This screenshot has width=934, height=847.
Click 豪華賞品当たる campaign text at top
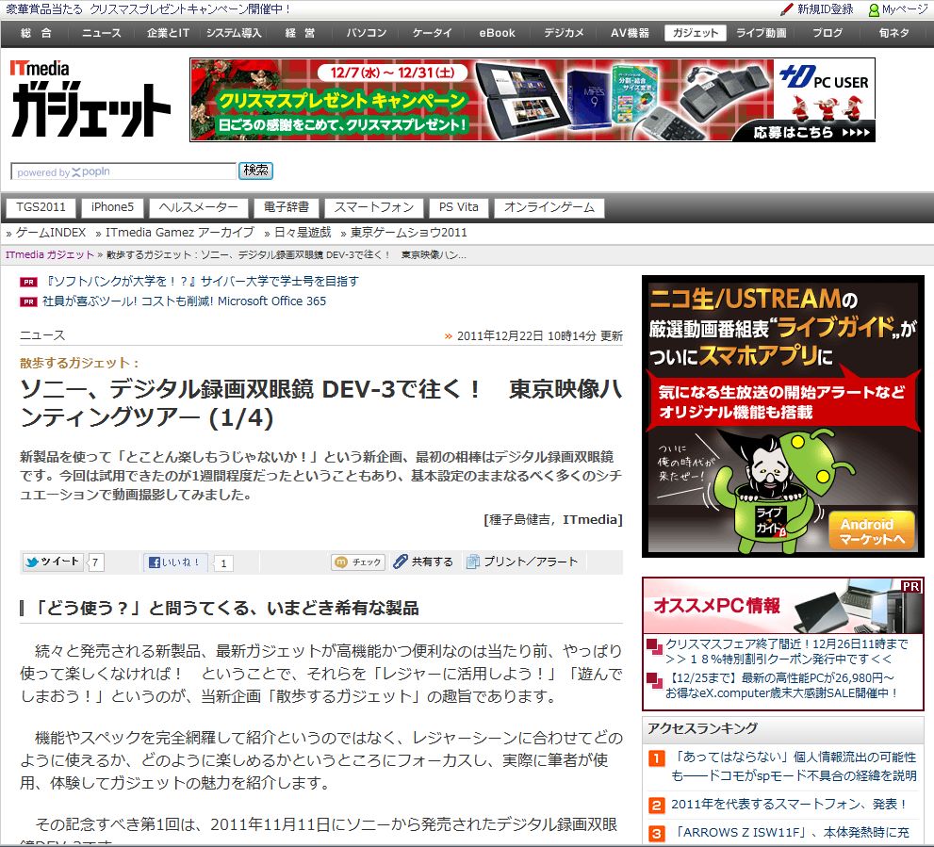(x=148, y=8)
